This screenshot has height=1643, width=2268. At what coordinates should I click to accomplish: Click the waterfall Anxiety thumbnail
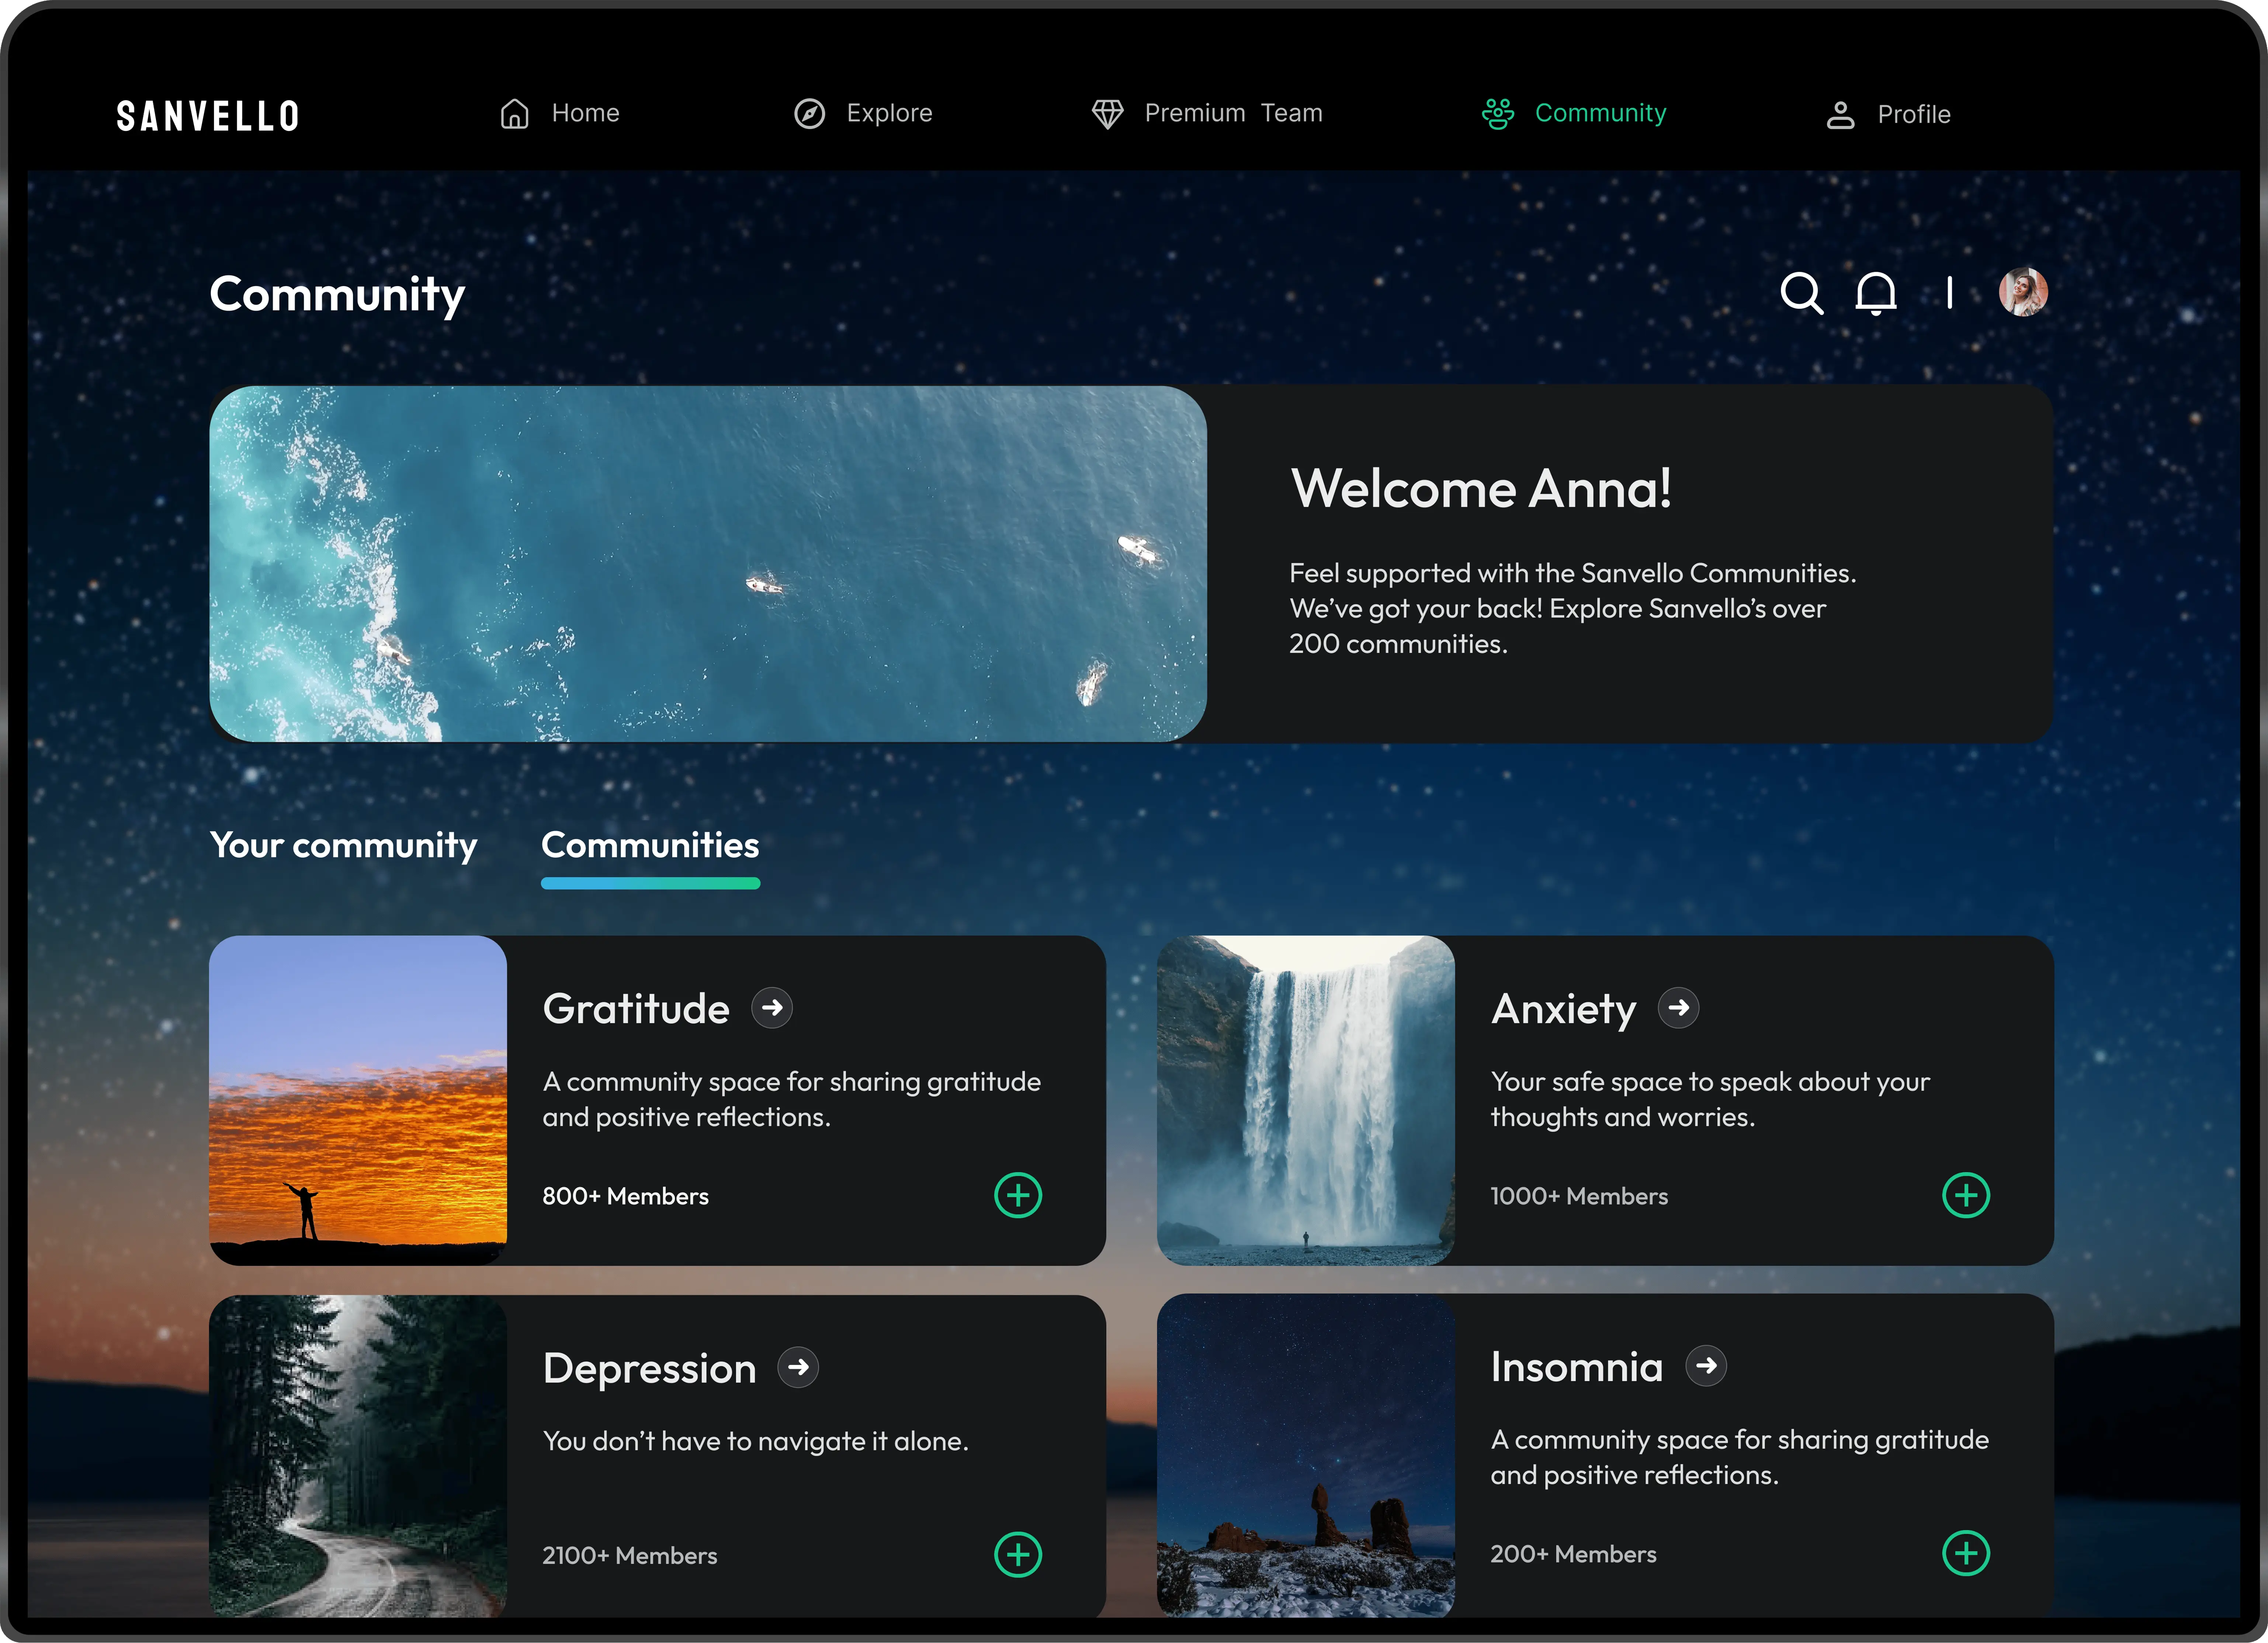pyautogui.click(x=1305, y=1100)
